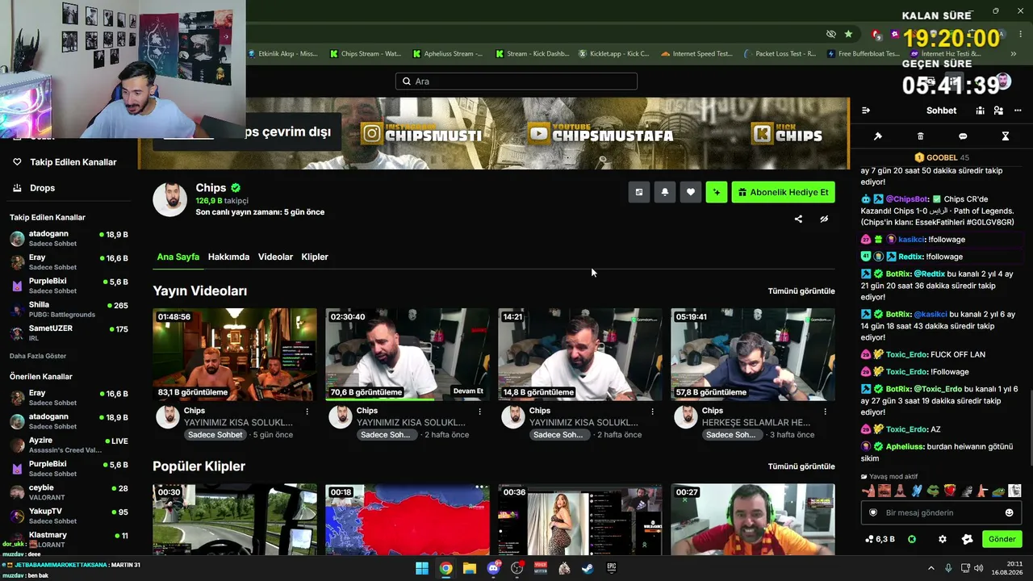The height and width of the screenshot is (581, 1033).
Task: Toggle the follow heart button for Chips
Action: click(691, 192)
